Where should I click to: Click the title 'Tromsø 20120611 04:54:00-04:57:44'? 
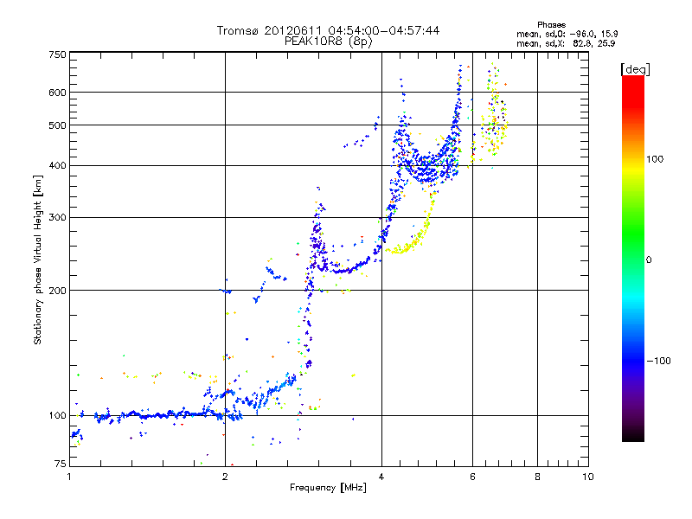(328, 30)
